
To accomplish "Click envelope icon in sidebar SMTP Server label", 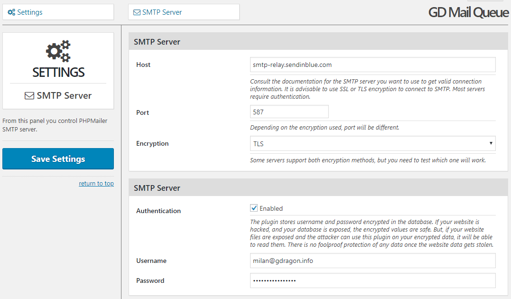I will click(29, 95).
